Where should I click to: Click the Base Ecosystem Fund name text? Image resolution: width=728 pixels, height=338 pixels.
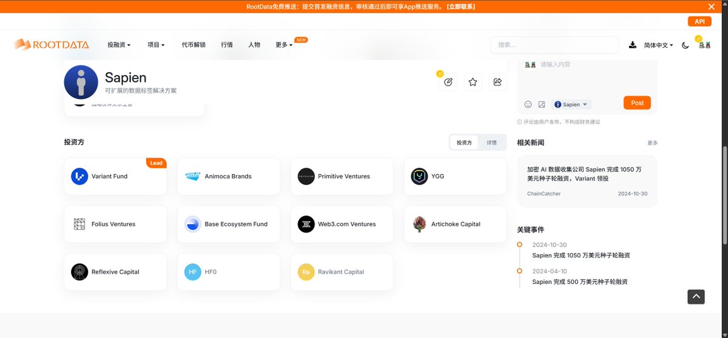click(x=236, y=225)
